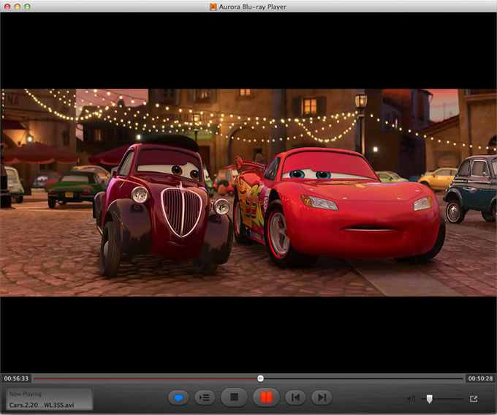
Task: Enter full screen via corner arrow icon
Action: point(474,399)
